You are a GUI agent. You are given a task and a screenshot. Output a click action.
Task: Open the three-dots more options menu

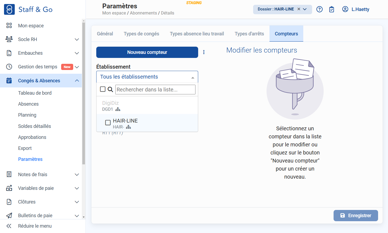coord(204,52)
